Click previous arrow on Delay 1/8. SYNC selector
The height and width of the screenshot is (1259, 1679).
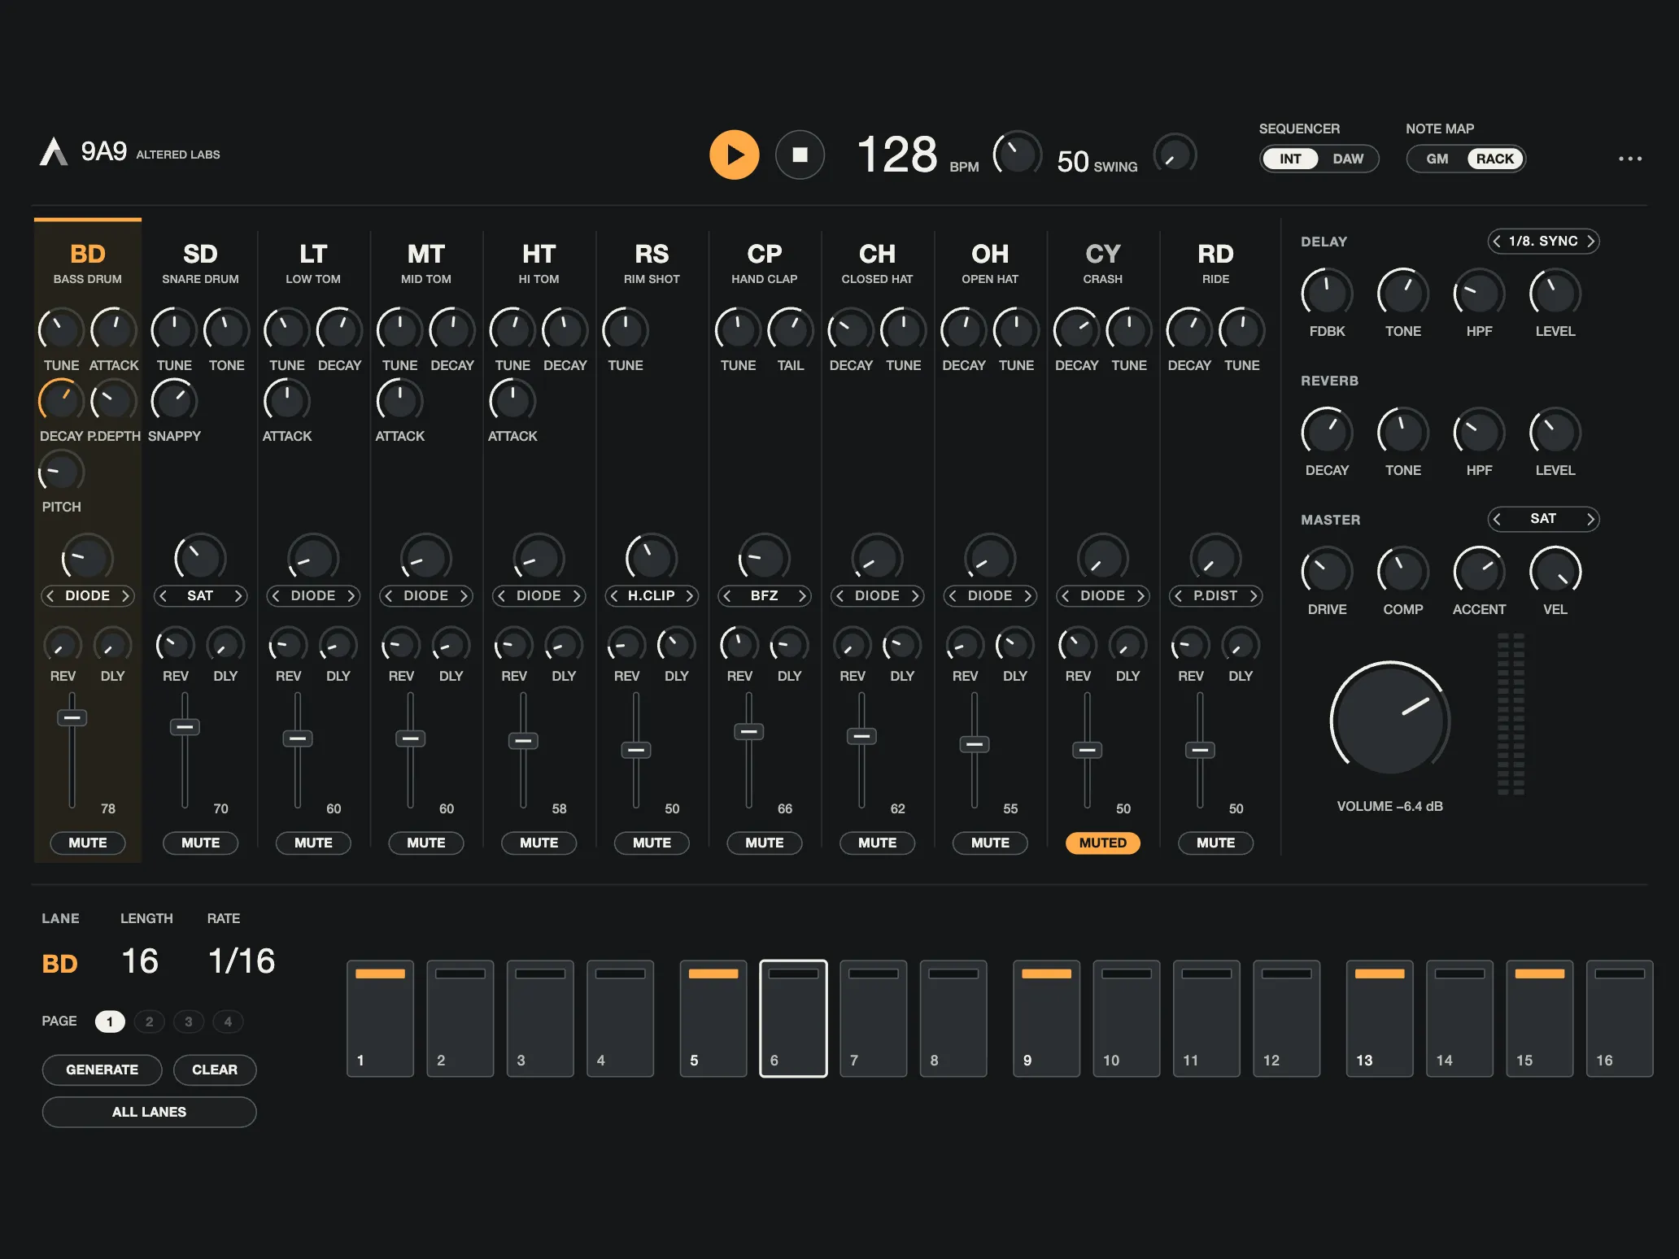(1497, 242)
